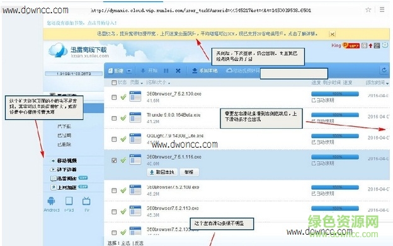Click the settings gear icon top right
This screenshot has width=393, height=246.
pyautogui.click(x=385, y=45)
